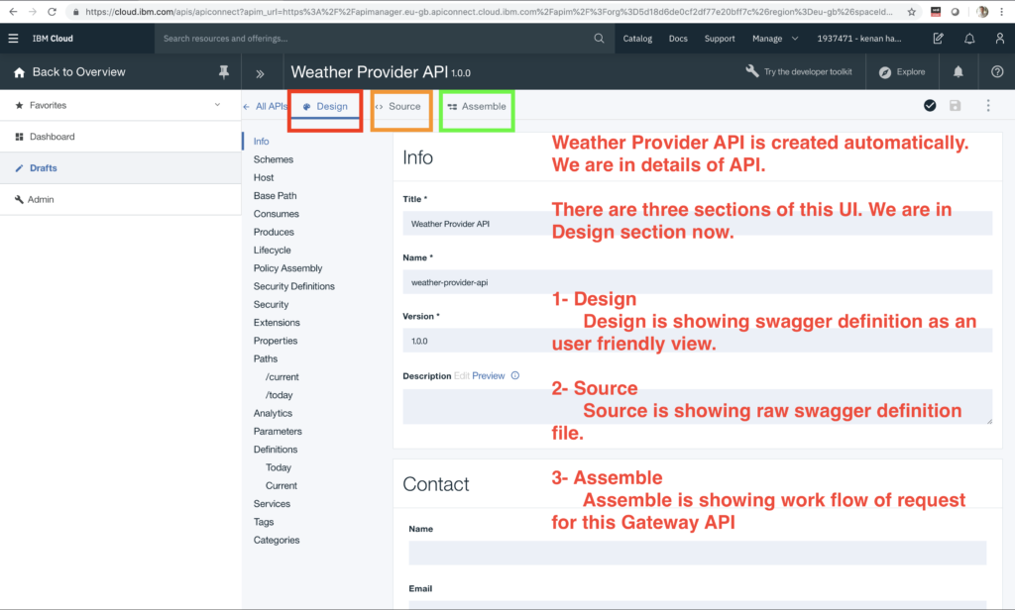Switch to the Source tab

tap(398, 106)
